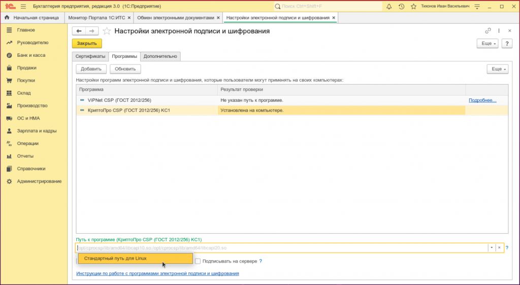Click the Обновить button

tap(125, 69)
